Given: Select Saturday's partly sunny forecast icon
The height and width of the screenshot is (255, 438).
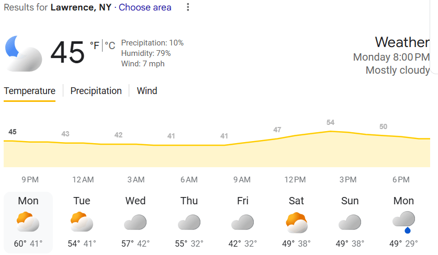Looking at the screenshot, I should coord(296,222).
